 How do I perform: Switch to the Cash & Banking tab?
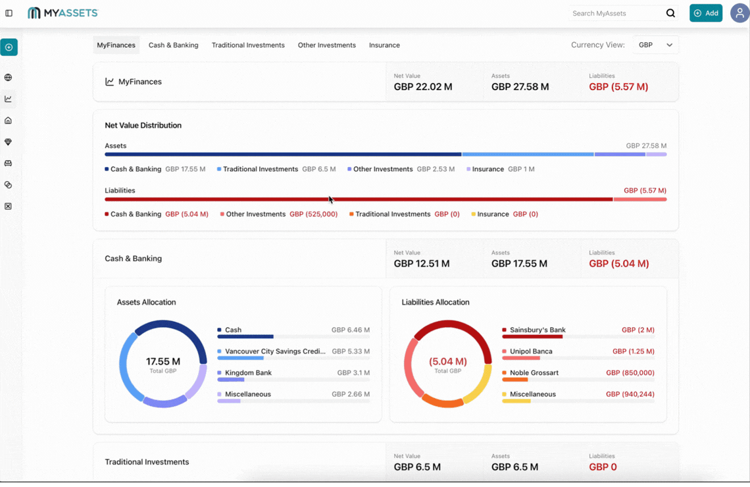(x=173, y=45)
